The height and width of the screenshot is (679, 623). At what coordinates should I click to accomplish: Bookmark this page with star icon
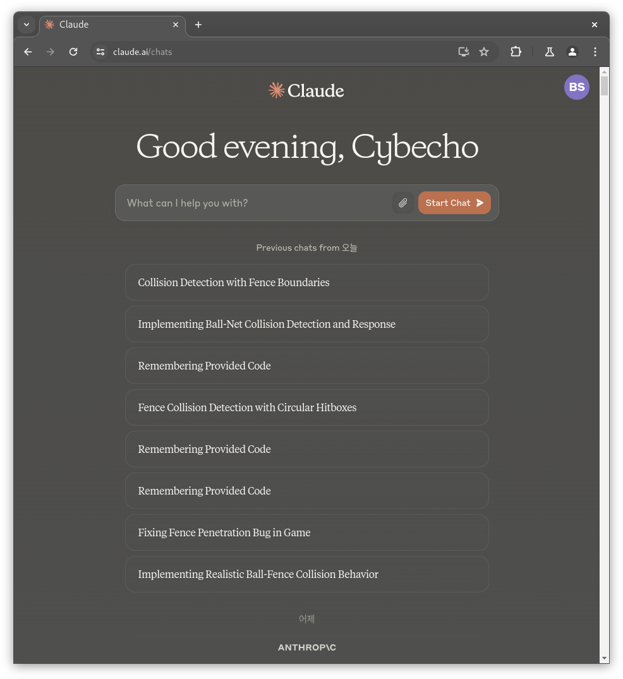click(484, 52)
